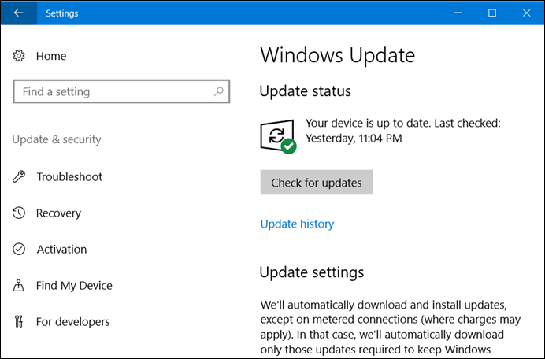Click the back arrow in the title bar
This screenshot has width=545, height=359.
[x=18, y=13]
